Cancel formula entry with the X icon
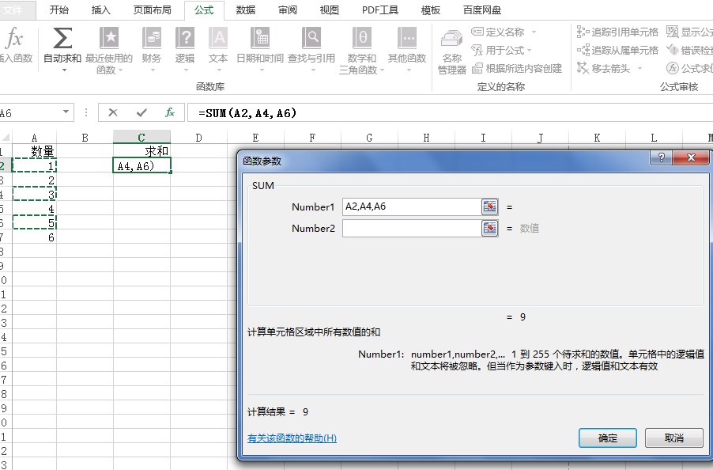Screen dimensions: 713x470 point(113,112)
